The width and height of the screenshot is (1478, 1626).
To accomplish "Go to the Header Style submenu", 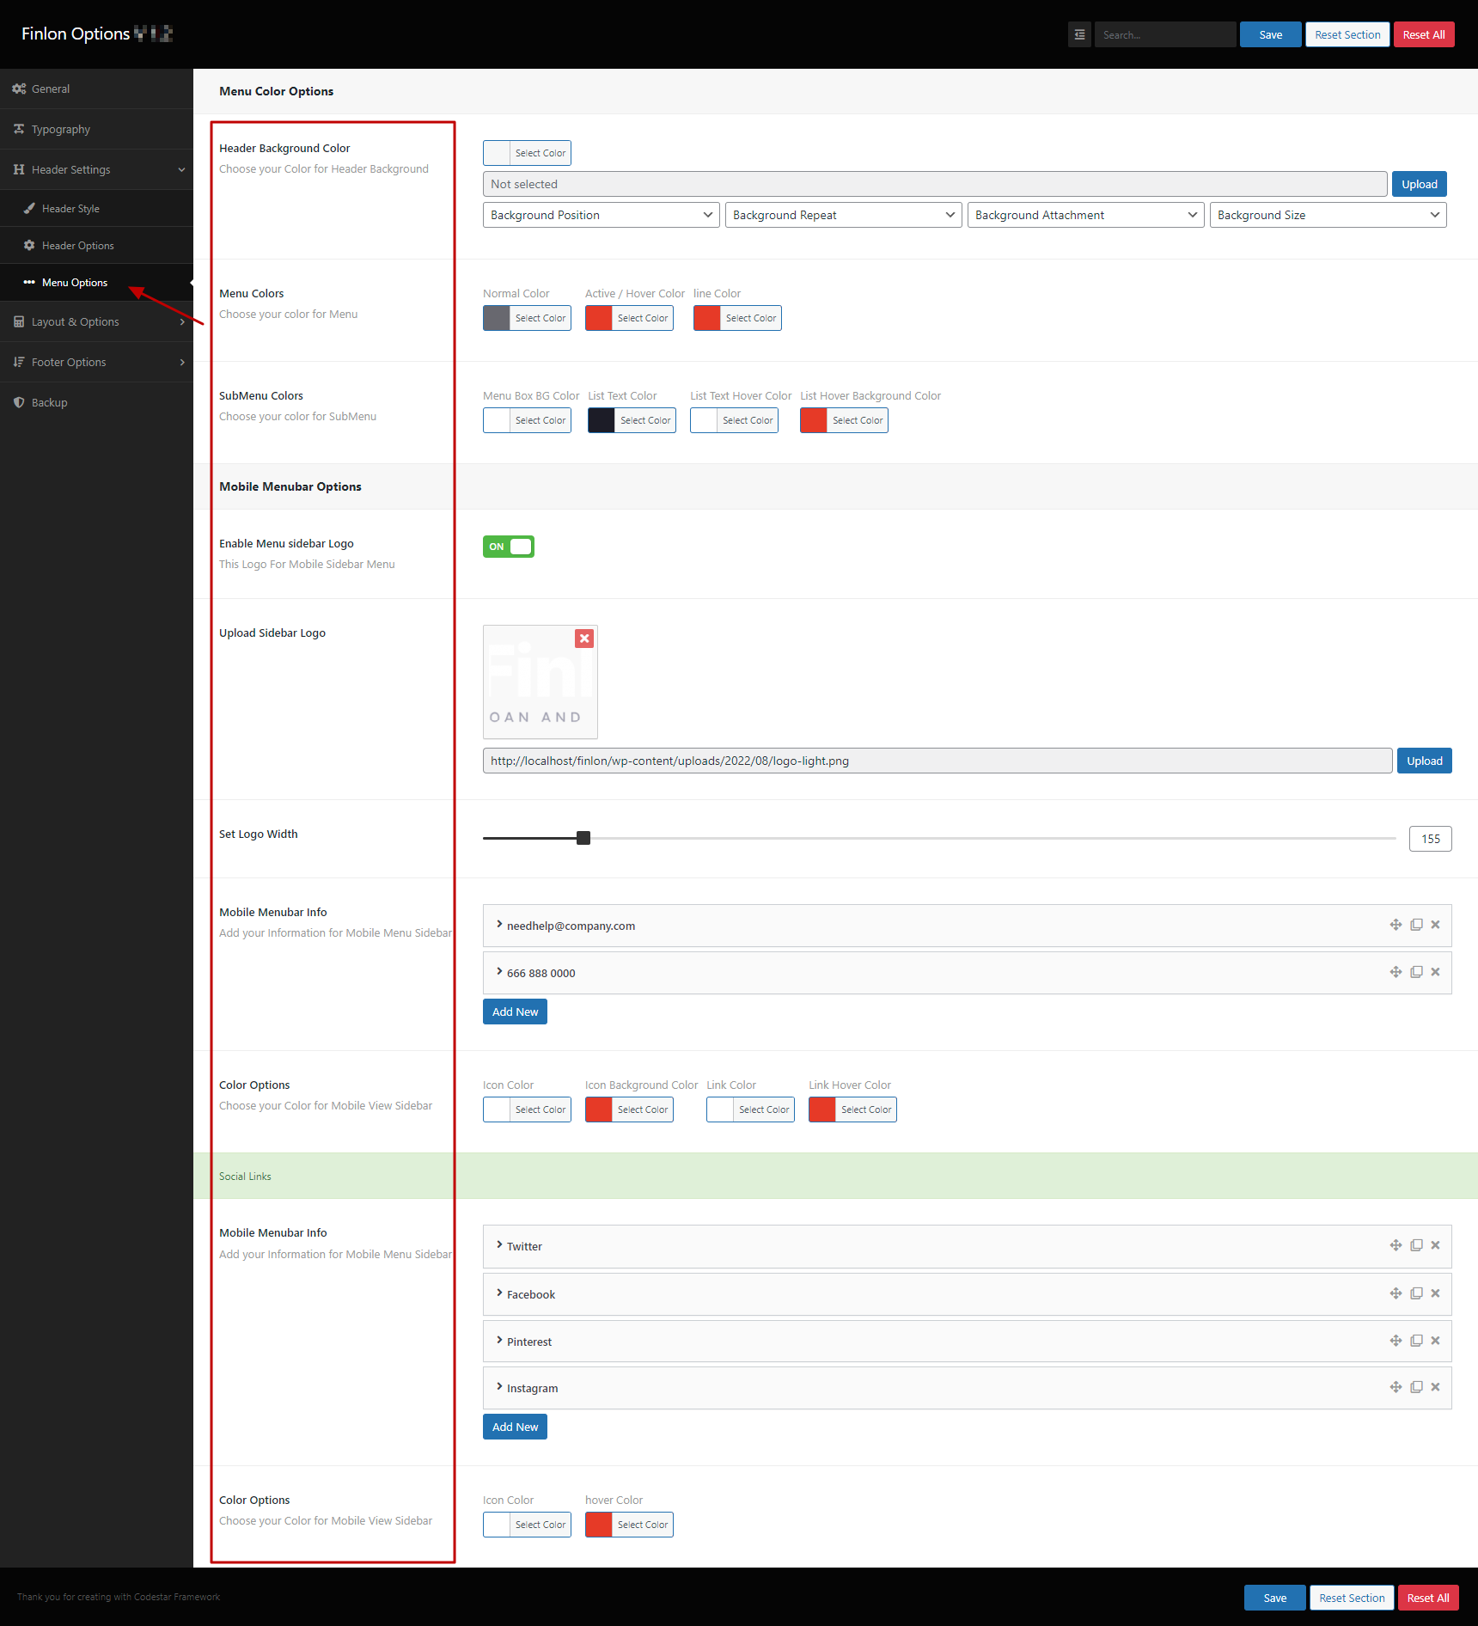I will click(70, 209).
